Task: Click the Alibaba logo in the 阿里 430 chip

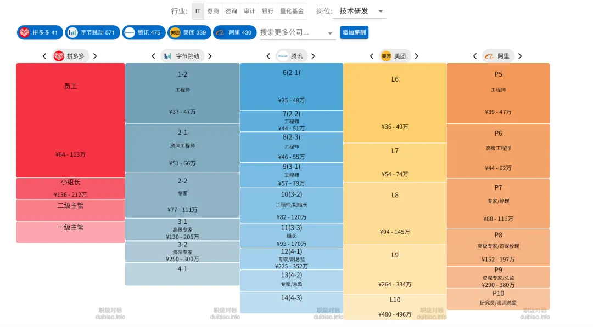Action: (x=220, y=32)
